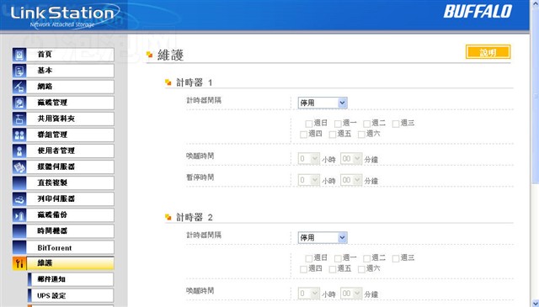Click the page vertical scrollbar track
Screen dimensions: 539x307
[536, 241]
